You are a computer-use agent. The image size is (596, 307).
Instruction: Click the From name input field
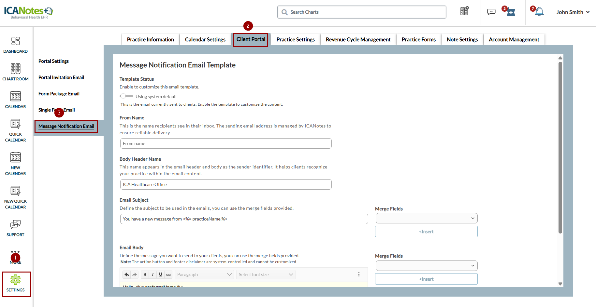(x=225, y=143)
